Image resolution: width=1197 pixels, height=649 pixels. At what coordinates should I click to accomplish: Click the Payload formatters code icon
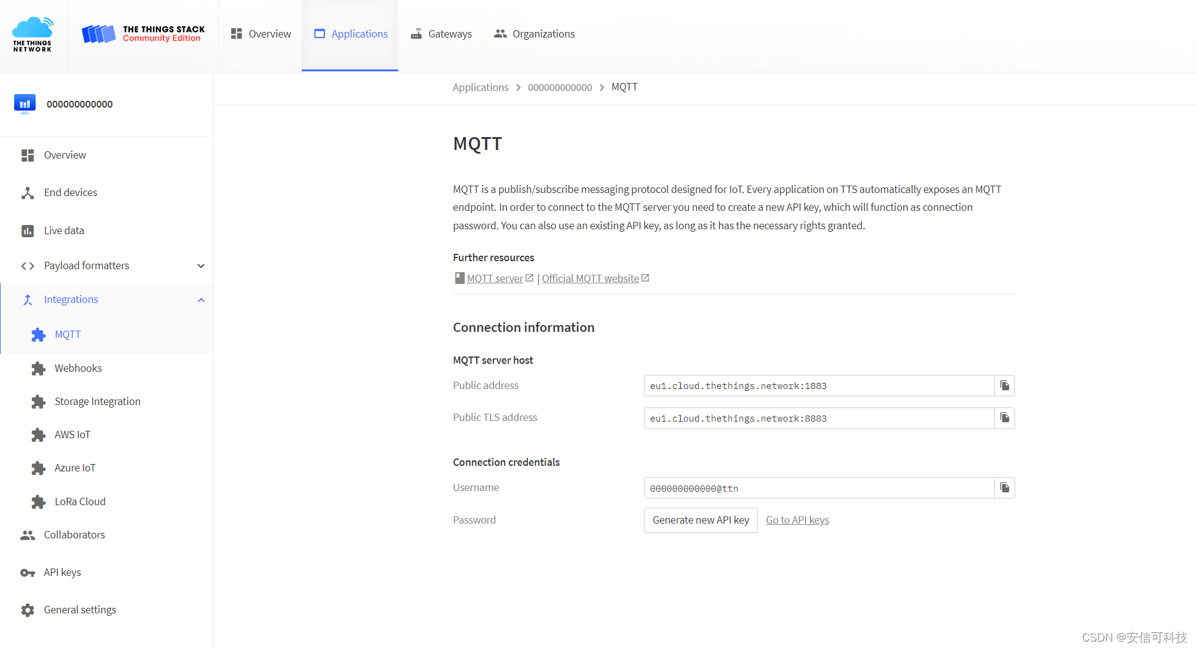click(28, 266)
